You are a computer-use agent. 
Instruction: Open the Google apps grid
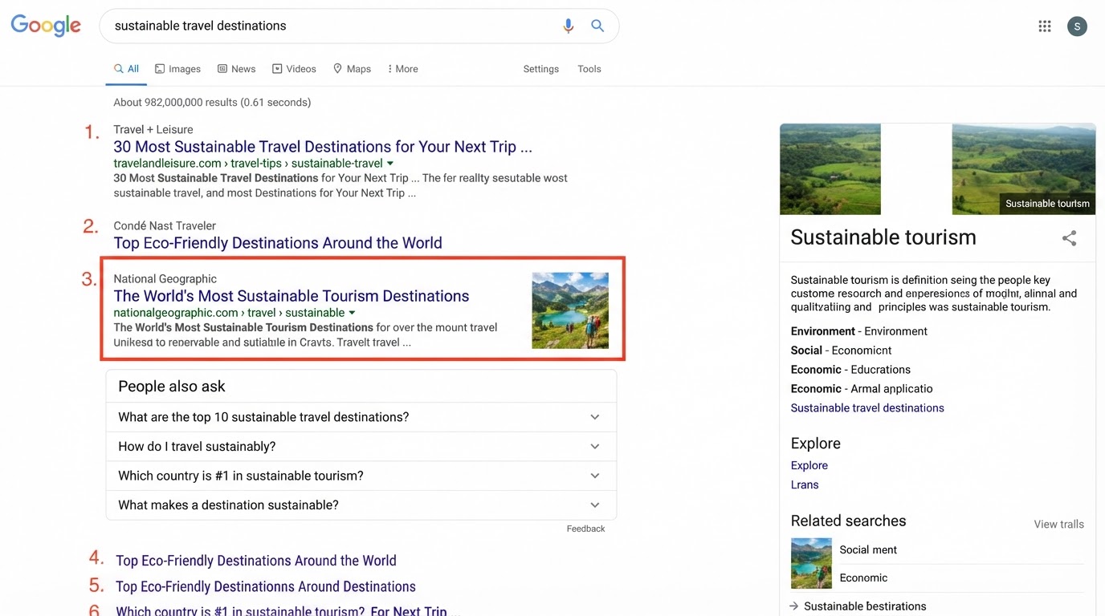(x=1045, y=26)
